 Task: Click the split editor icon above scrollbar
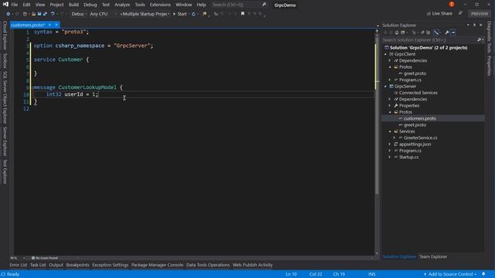377,31
